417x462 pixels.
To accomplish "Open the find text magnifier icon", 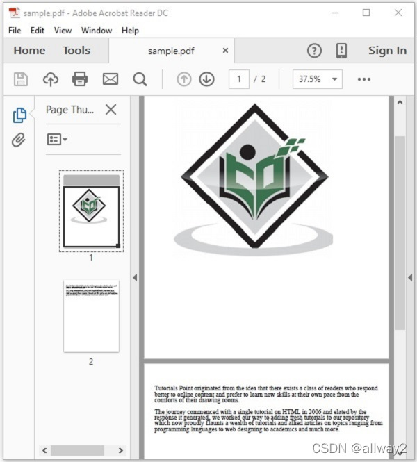I will point(140,79).
